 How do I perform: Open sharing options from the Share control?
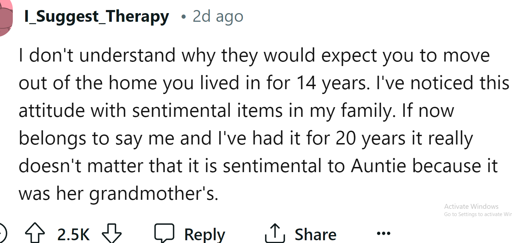pyautogui.click(x=315, y=234)
